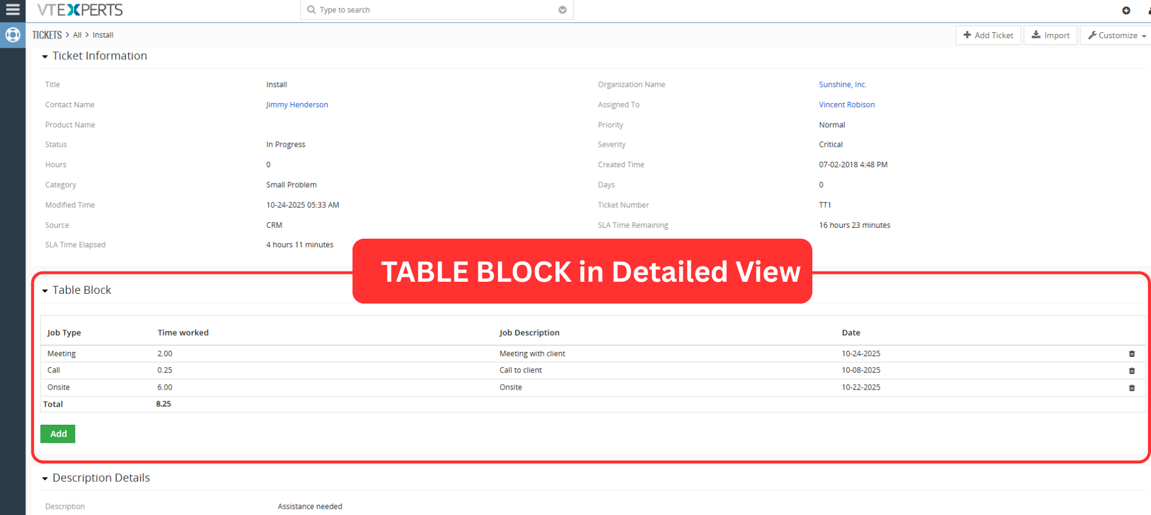Click the Job Description column header
This screenshot has height=515, width=1151.
coord(529,333)
